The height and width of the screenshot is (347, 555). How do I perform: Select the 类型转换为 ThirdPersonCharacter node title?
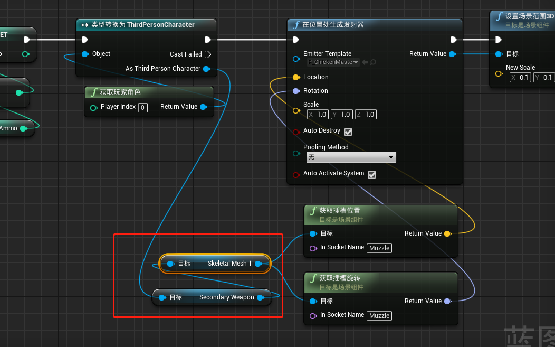tap(143, 25)
